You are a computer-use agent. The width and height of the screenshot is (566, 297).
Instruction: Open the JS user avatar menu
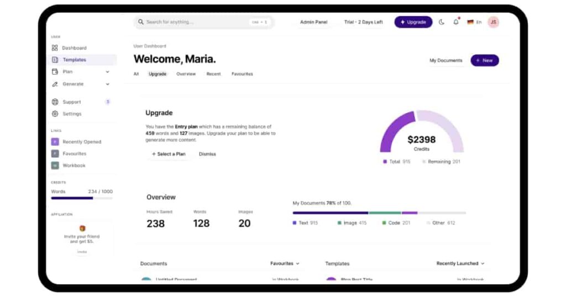coord(493,22)
